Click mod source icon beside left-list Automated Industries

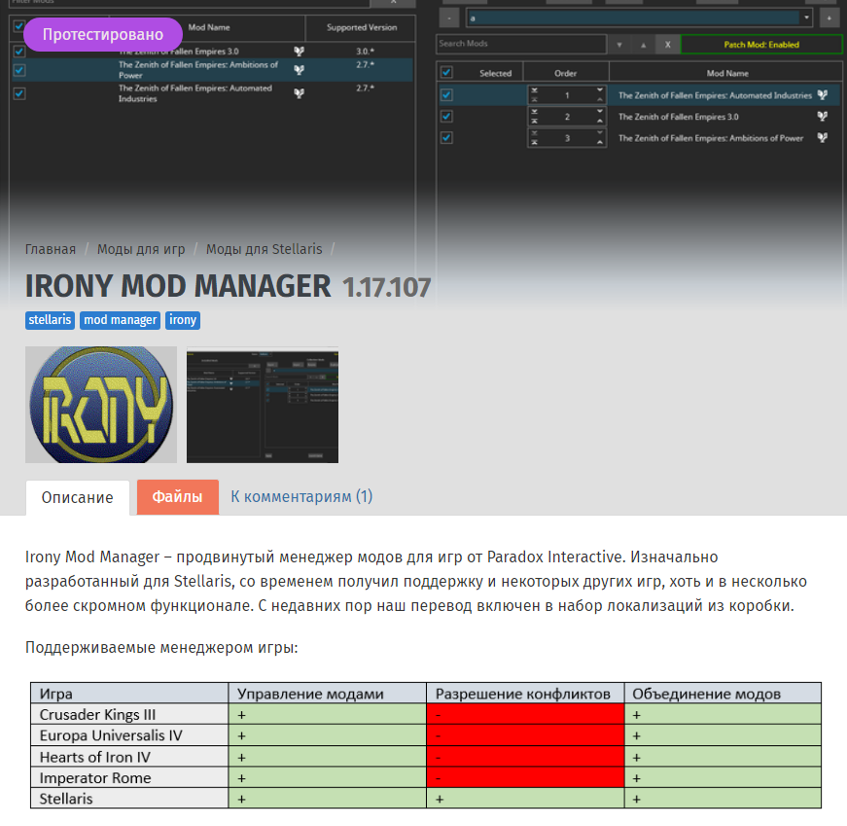tap(299, 93)
